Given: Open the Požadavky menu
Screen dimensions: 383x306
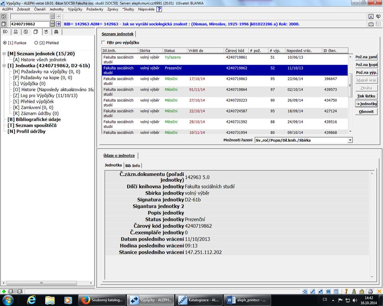Looking at the screenshot, I should tap(95, 9).
